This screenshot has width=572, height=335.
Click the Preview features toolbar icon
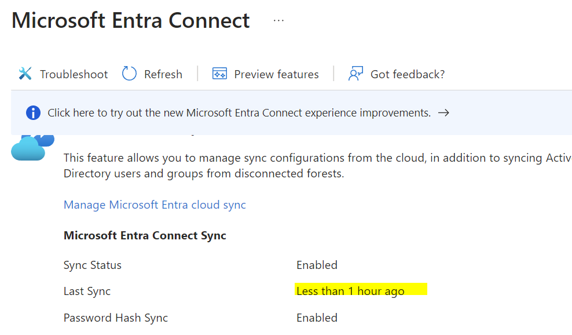pos(218,74)
